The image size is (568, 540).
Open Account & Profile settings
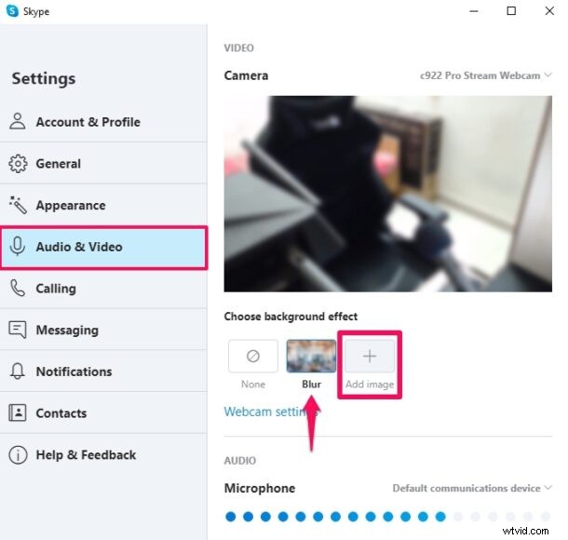pos(103,122)
